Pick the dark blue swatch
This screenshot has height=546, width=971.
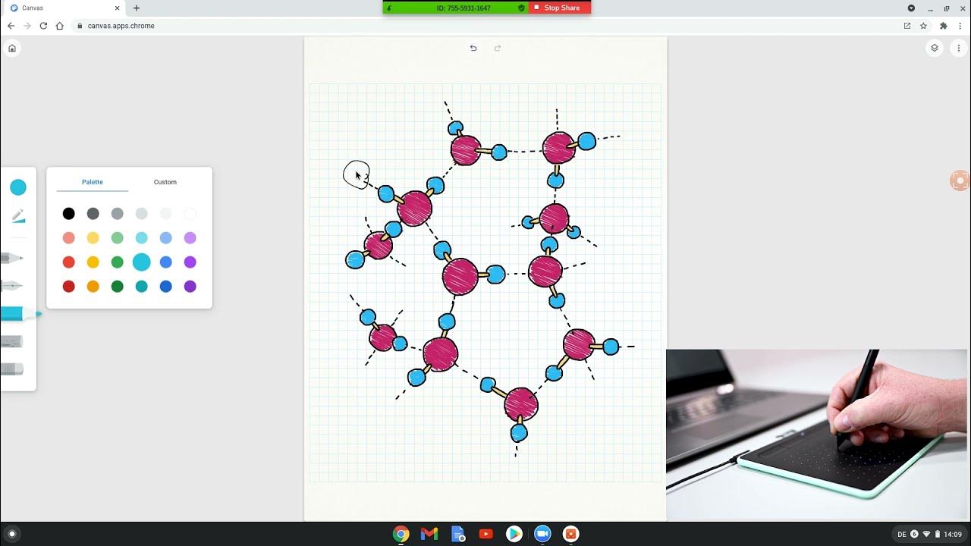(x=166, y=287)
